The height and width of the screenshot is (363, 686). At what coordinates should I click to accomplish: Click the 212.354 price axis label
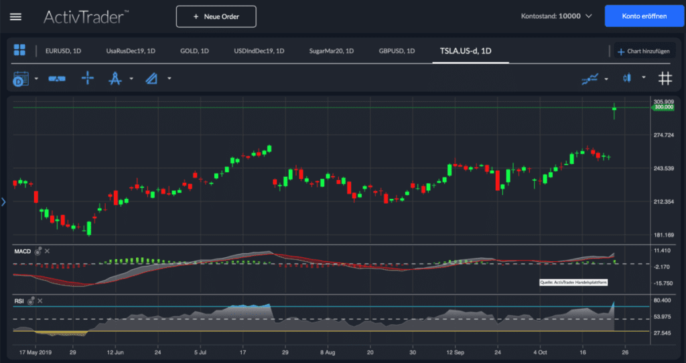click(663, 202)
